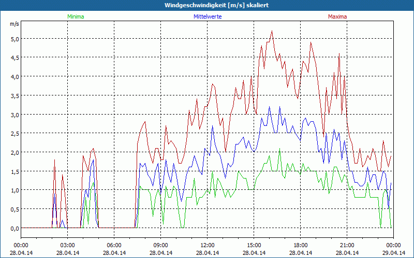Click the red Maxima peak above 5,0
The height and width of the screenshot is (258, 414).
[272, 31]
